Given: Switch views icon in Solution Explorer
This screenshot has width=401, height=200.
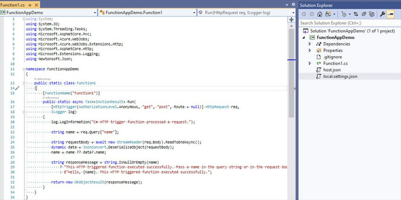Looking at the screenshot, I should click(x=328, y=14).
